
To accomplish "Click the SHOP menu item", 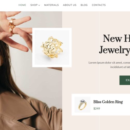I will tap(34, 5).
